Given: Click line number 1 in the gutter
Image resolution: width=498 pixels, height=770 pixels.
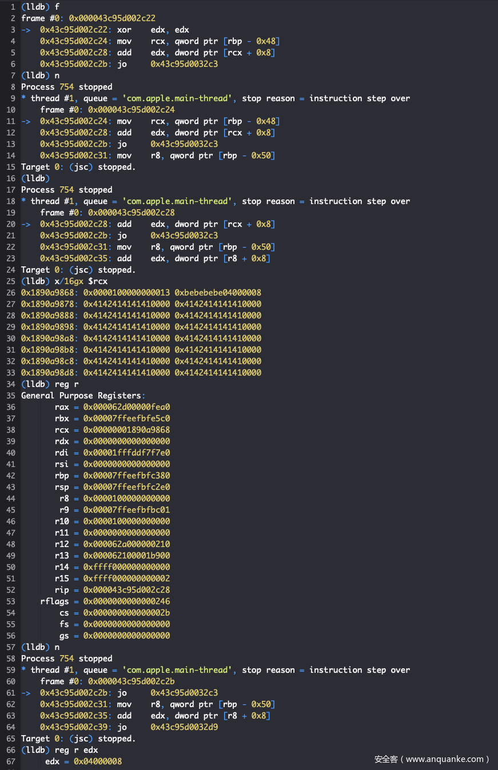Looking at the screenshot, I should click(x=13, y=7).
